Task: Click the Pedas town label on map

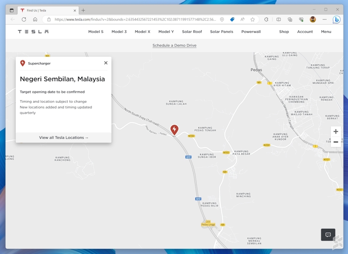Action: tap(256, 70)
